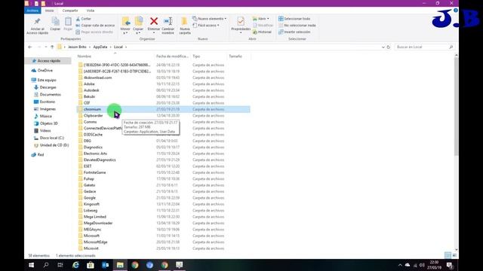Select the Google folder

90,198
